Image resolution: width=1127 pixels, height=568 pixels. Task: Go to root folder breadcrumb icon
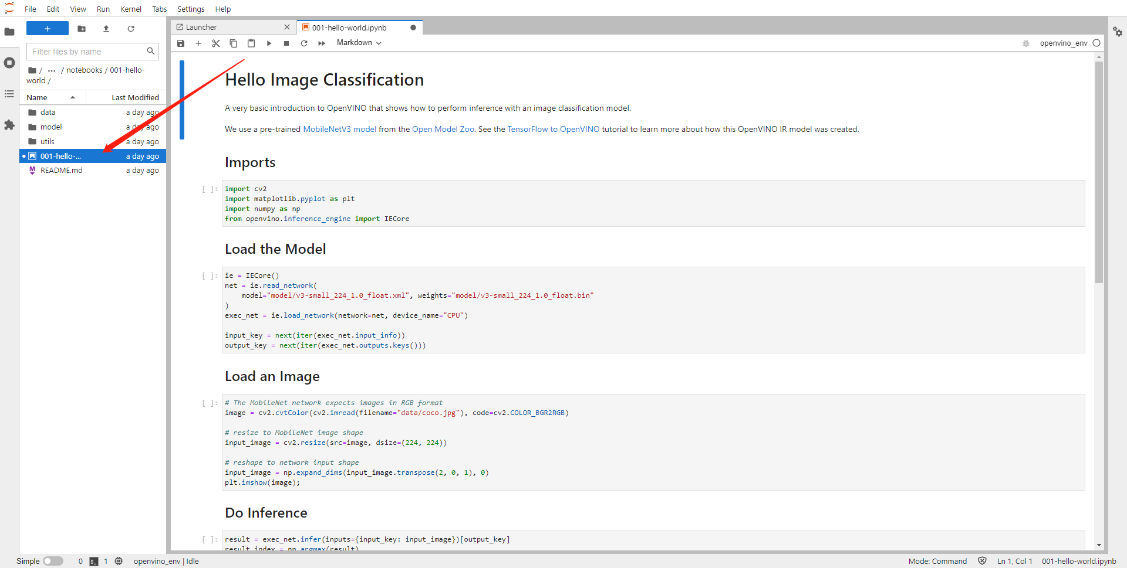(x=32, y=70)
